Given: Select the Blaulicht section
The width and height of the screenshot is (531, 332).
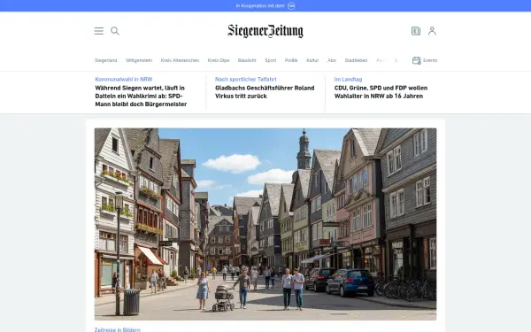Looking at the screenshot, I should (247, 60).
